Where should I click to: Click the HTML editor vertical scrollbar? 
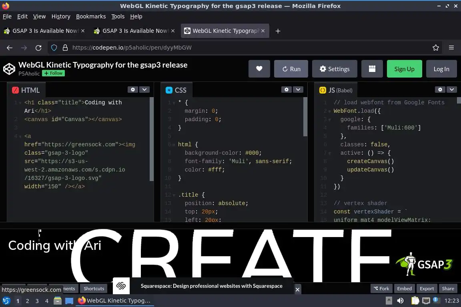click(x=151, y=139)
